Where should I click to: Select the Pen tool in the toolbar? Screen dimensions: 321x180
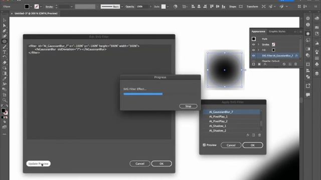5,31
